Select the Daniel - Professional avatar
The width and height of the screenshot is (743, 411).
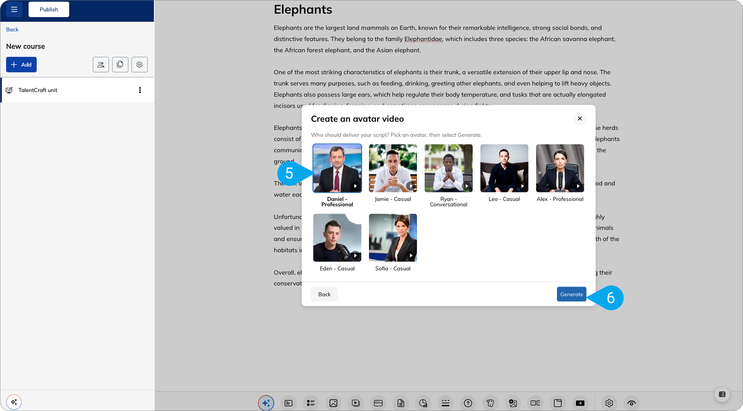pyautogui.click(x=337, y=168)
